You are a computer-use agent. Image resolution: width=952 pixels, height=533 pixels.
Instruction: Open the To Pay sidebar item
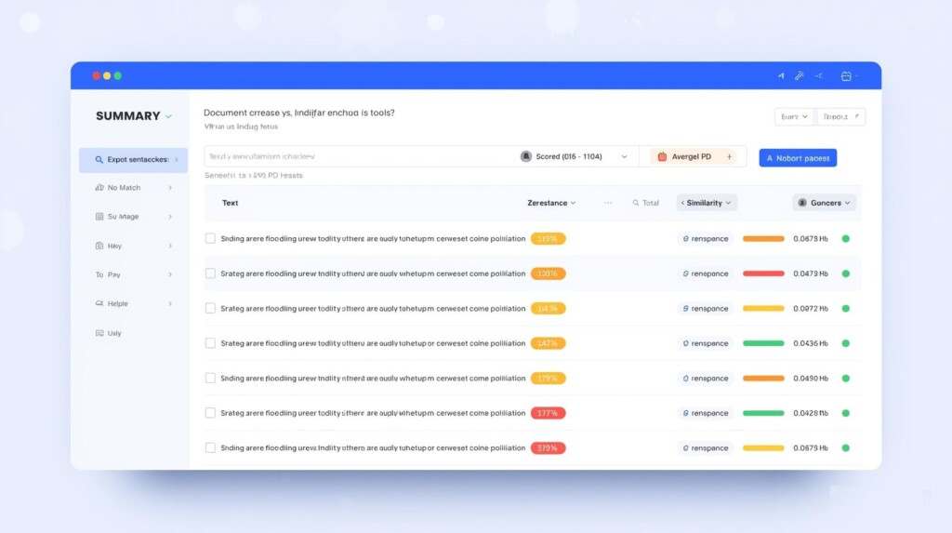(134, 274)
